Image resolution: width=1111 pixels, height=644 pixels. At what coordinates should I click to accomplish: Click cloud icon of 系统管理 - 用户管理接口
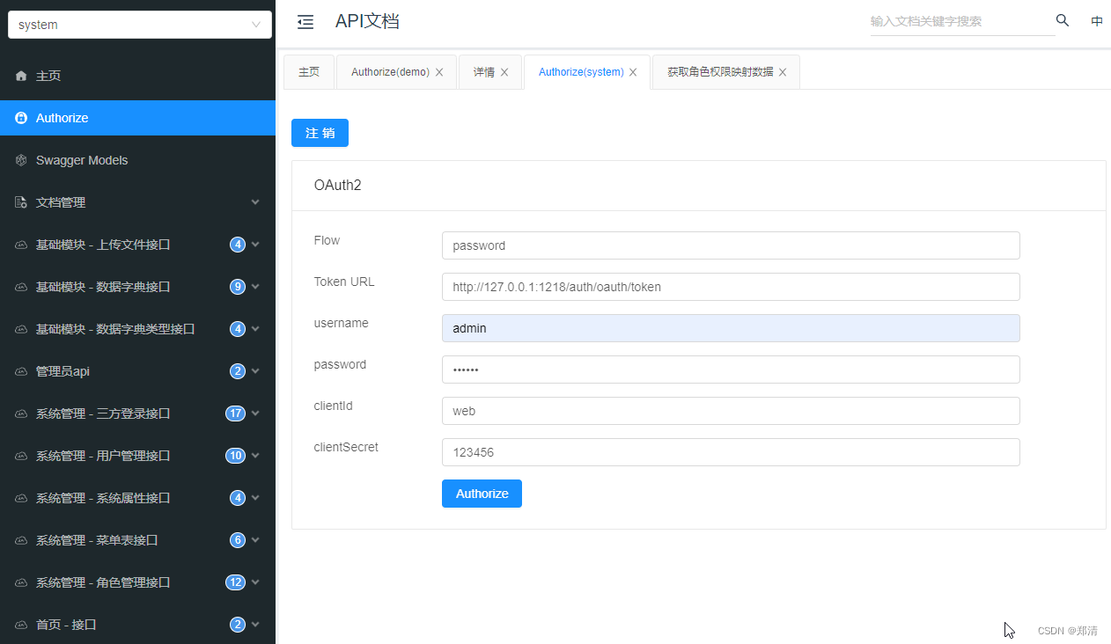[x=21, y=457]
